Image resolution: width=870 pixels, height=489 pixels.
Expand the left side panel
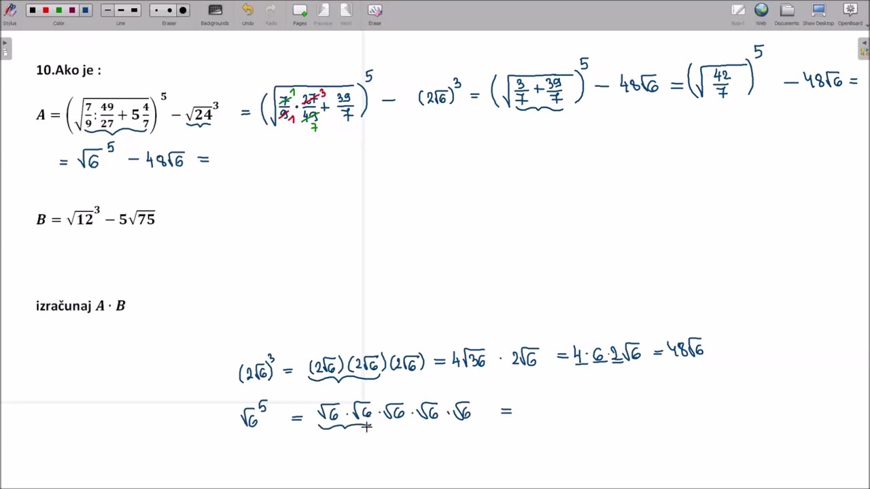5,49
